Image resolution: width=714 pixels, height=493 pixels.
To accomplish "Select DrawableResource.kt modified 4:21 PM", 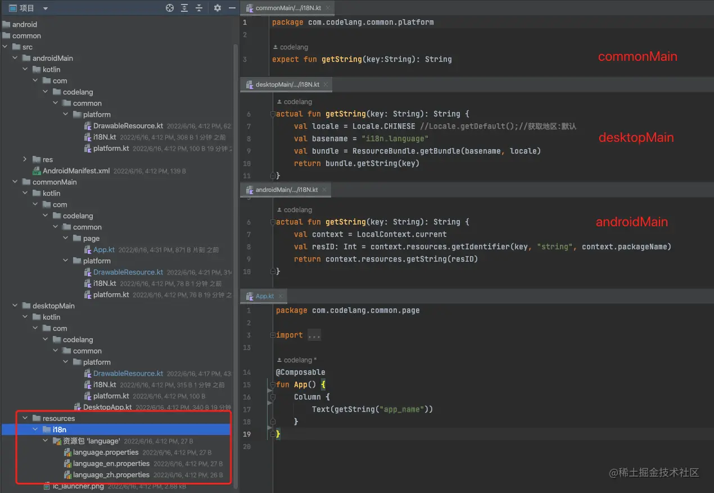I will tap(128, 272).
